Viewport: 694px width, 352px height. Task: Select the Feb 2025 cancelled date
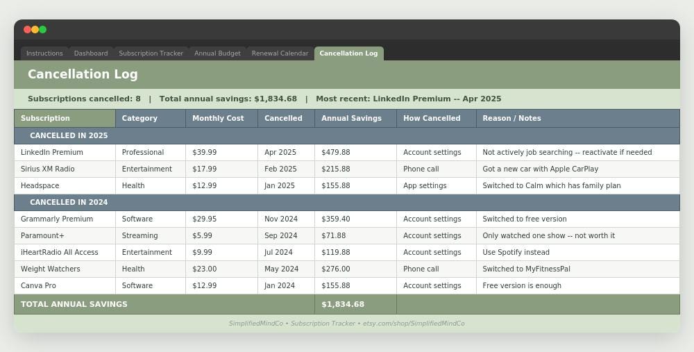tap(287, 169)
